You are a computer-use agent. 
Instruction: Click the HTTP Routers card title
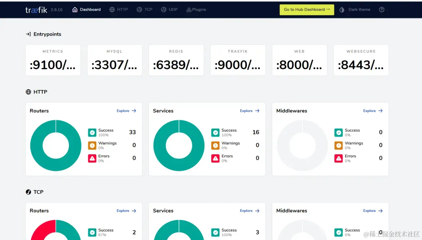click(39, 111)
